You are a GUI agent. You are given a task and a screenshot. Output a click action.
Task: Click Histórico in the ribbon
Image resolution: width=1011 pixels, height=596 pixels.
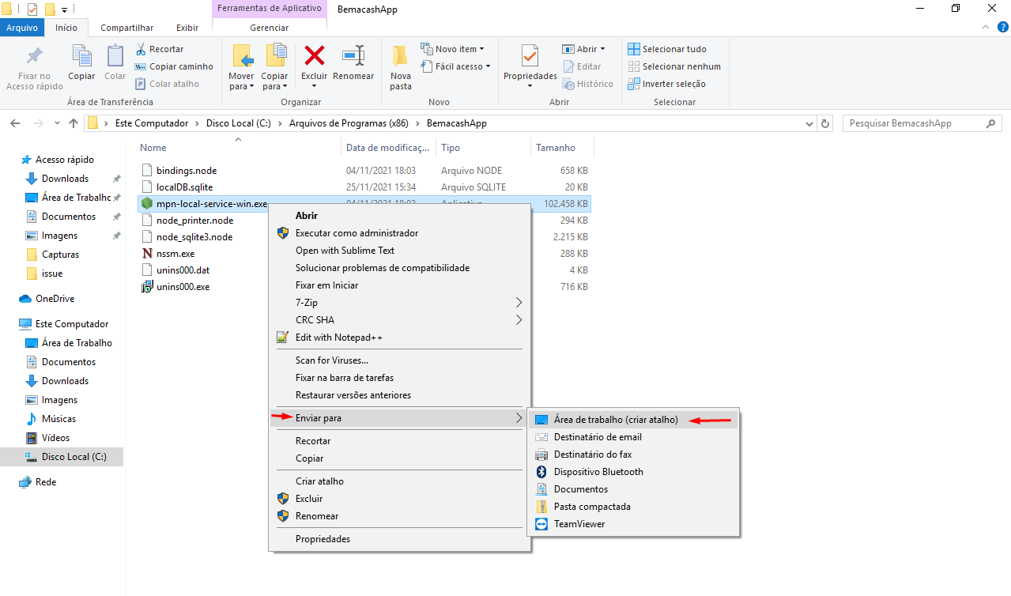[x=588, y=84]
